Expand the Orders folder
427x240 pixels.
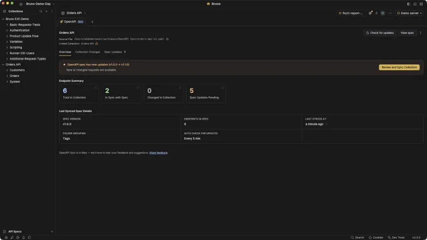(7, 76)
